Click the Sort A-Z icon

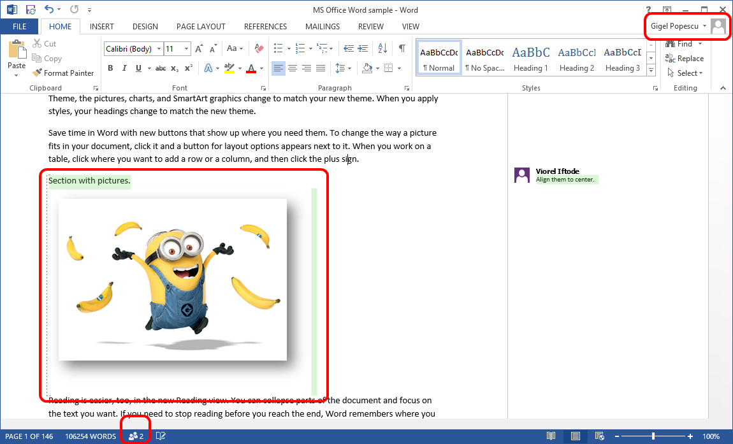(382, 48)
